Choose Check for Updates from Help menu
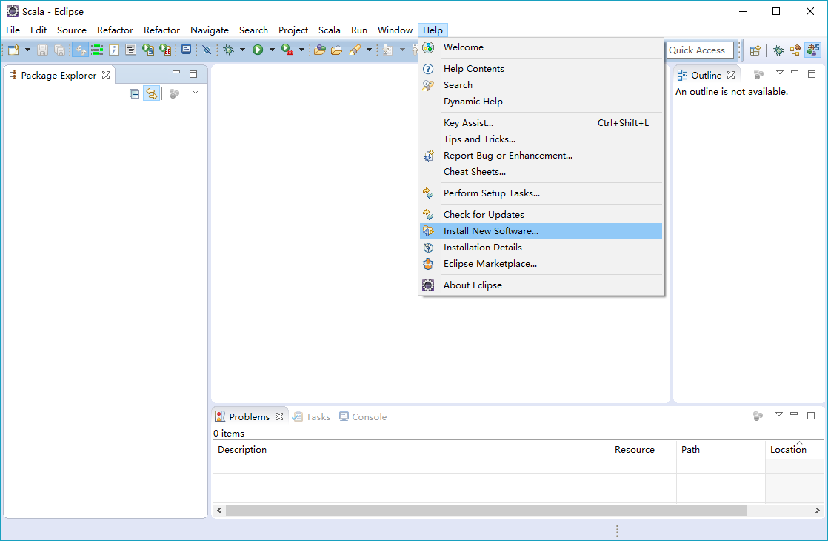Image resolution: width=828 pixels, height=541 pixels. point(483,215)
